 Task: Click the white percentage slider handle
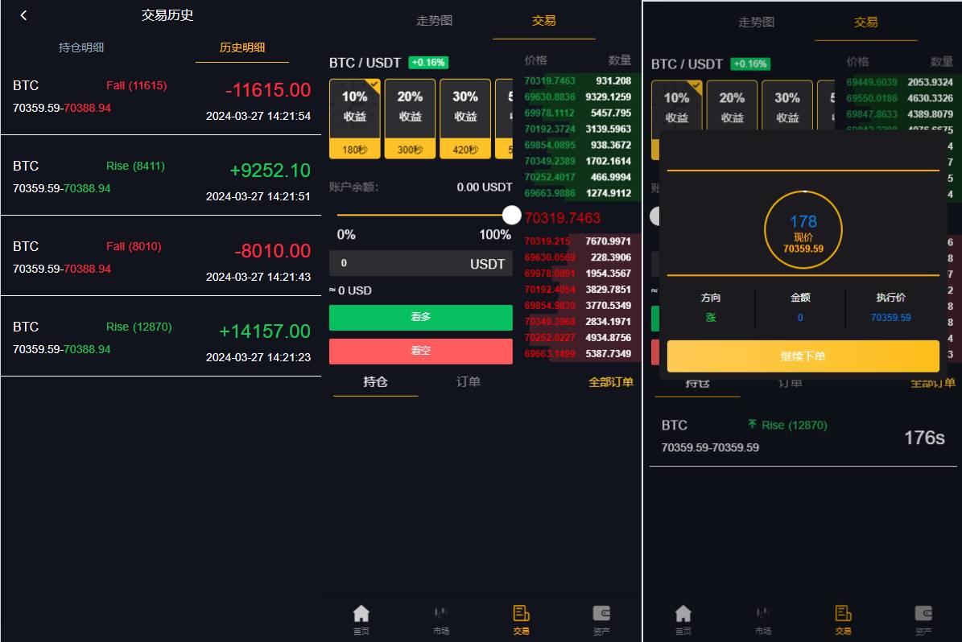pyautogui.click(x=511, y=215)
